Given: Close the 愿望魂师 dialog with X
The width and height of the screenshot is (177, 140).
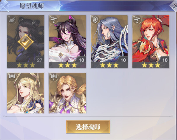Looking at the screenshot, I should click(174, 6).
